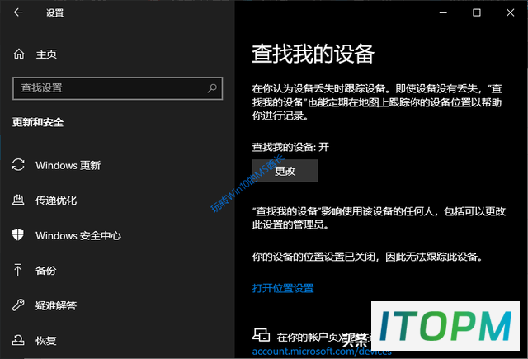
Task: Click the back arrow in Settings
Action: tap(18, 12)
